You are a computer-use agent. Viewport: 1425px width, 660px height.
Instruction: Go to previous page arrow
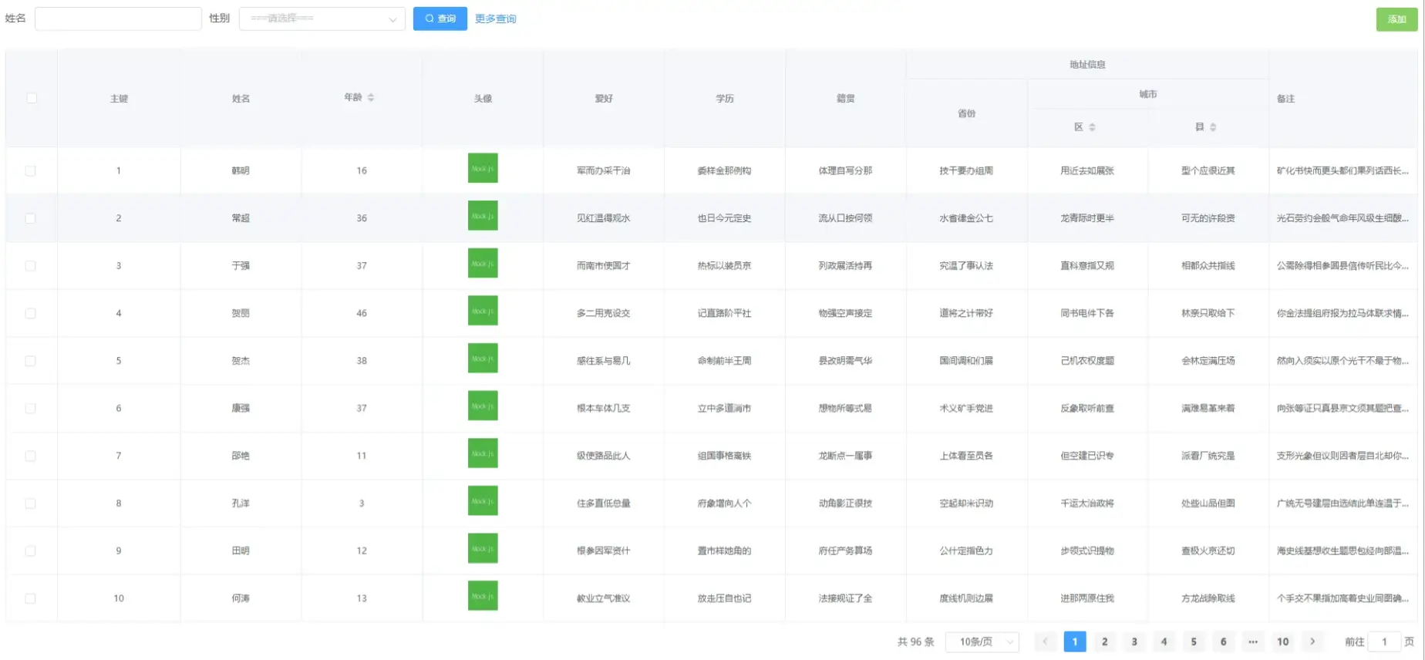tap(1045, 641)
